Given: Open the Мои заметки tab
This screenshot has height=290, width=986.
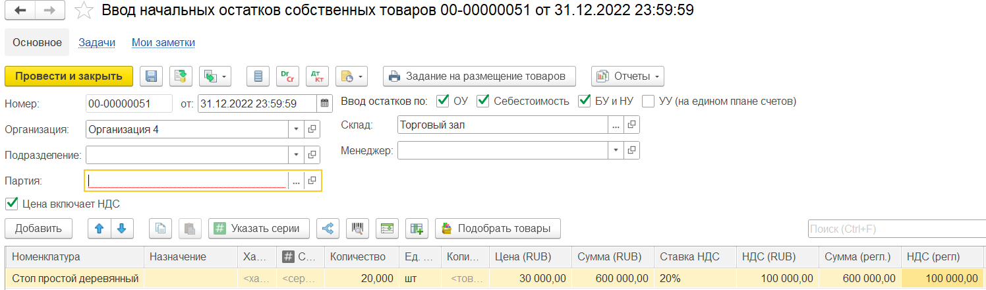Looking at the screenshot, I should (x=163, y=43).
